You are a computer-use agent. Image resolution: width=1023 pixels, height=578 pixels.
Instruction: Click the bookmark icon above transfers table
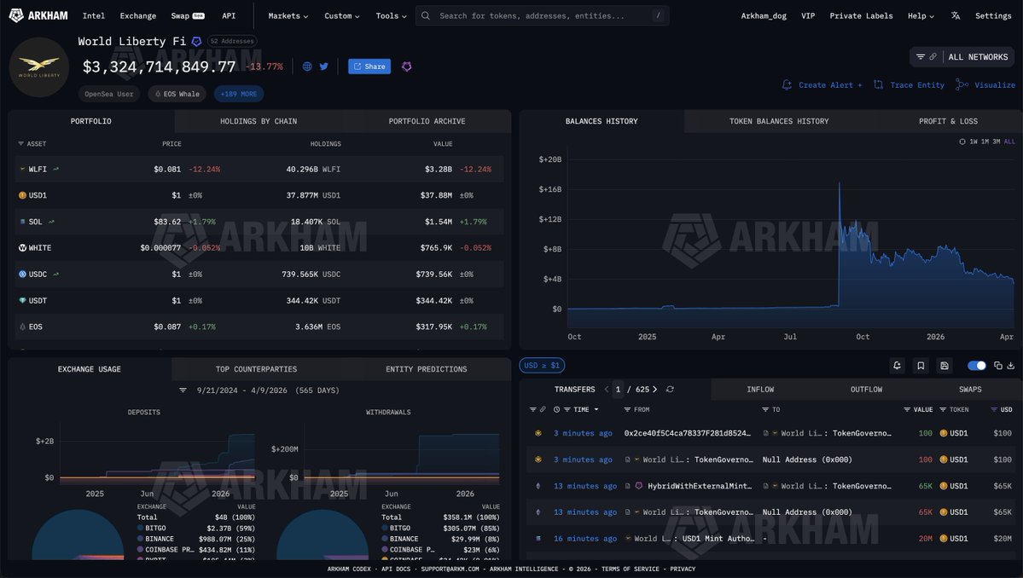[921, 366]
